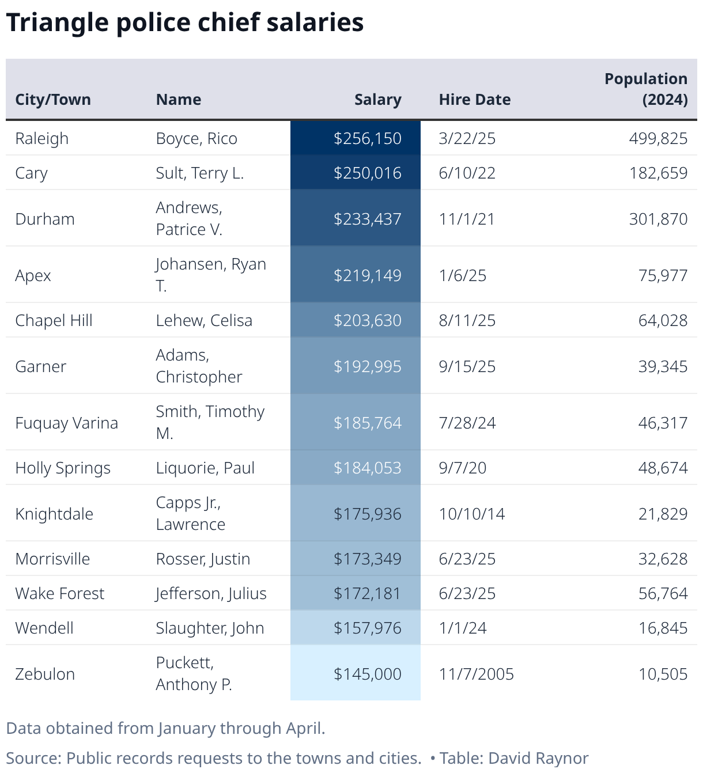703x773 pixels.
Task: Click the source note about public records
Action: point(214,758)
